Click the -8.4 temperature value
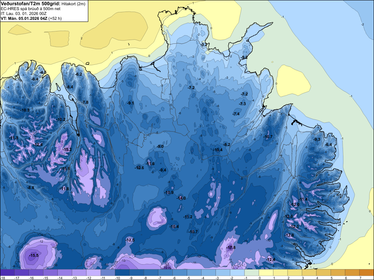This screenshot has width=374, height=280. (x=70, y=87)
